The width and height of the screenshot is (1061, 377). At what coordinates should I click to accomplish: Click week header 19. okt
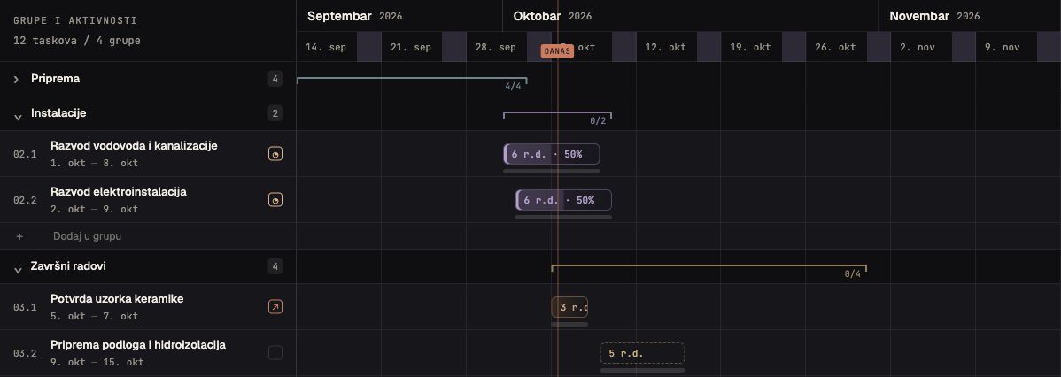[x=750, y=47]
